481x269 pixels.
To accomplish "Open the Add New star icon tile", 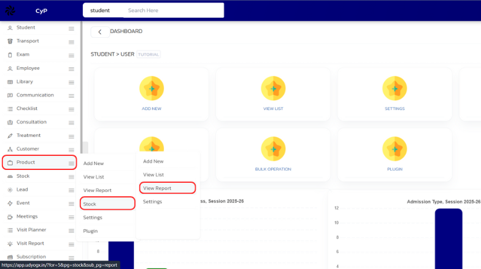I will 152,89.
